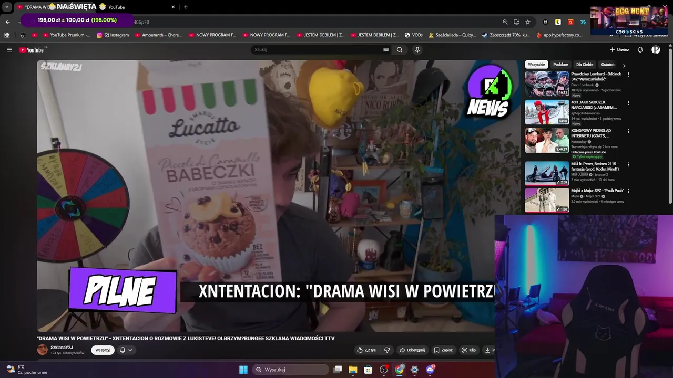Open Discord from taskbar
673x378 pixels.
pos(430,370)
